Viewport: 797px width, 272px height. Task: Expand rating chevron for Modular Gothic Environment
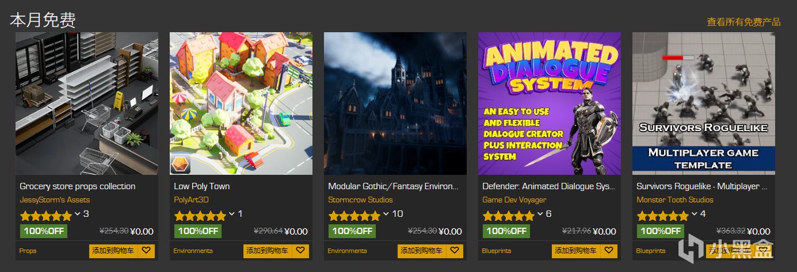click(x=386, y=214)
